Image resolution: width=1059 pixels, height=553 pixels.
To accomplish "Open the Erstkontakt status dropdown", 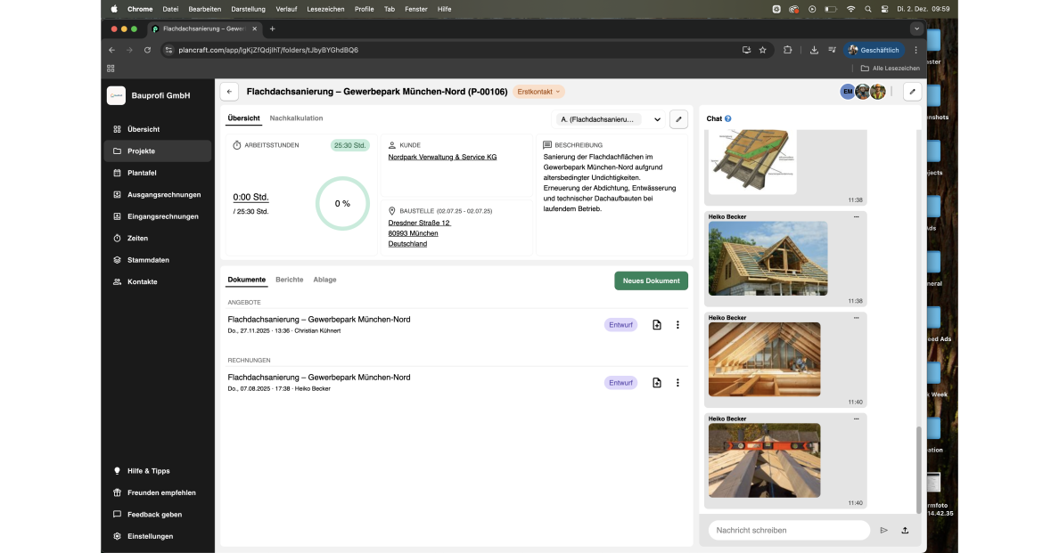I will pos(538,92).
